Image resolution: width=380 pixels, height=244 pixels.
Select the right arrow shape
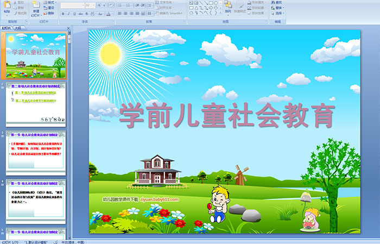point(211,8)
